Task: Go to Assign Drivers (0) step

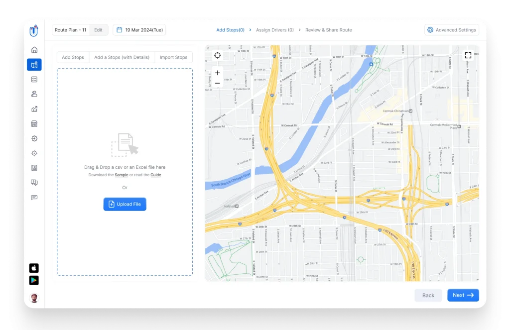Action: [x=275, y=30]
